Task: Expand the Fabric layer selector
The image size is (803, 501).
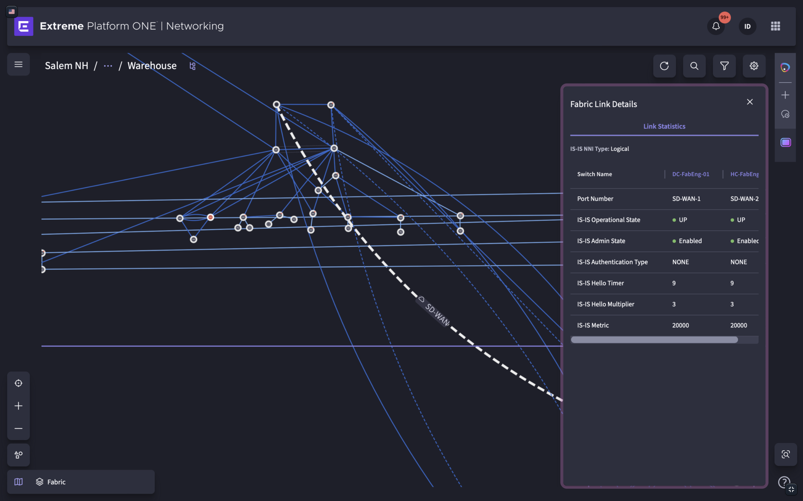Action: click(51, 482)
